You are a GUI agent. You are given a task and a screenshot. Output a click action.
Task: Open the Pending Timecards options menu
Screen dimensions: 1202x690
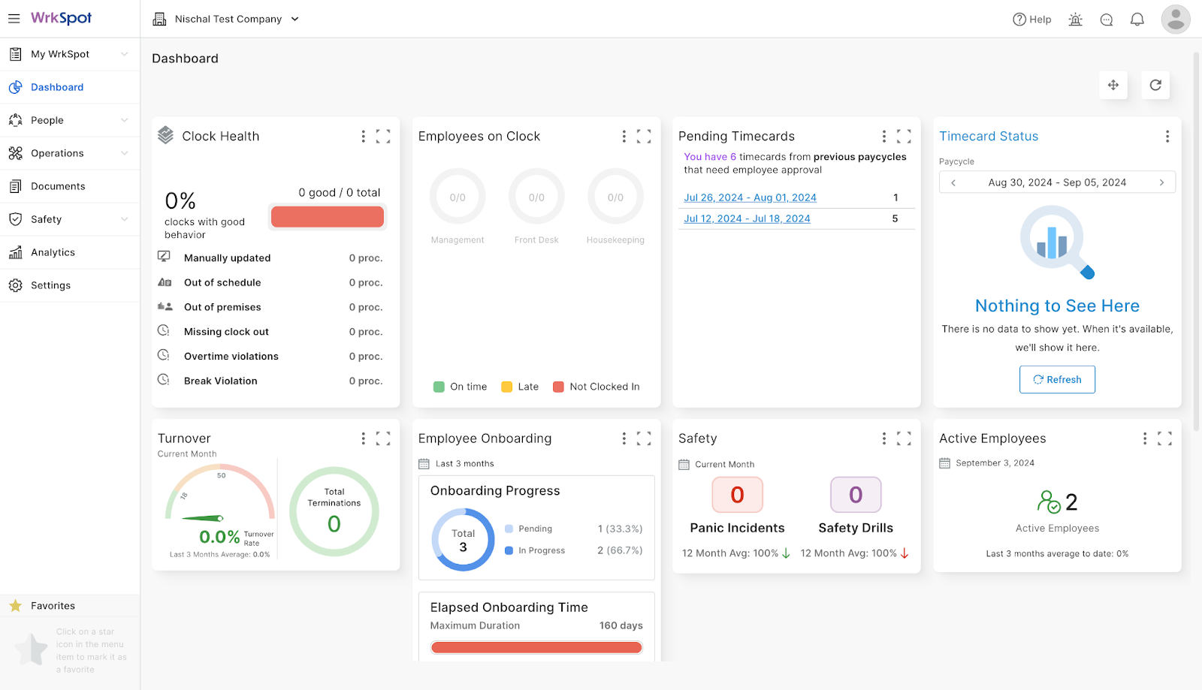tap(883, 137)
